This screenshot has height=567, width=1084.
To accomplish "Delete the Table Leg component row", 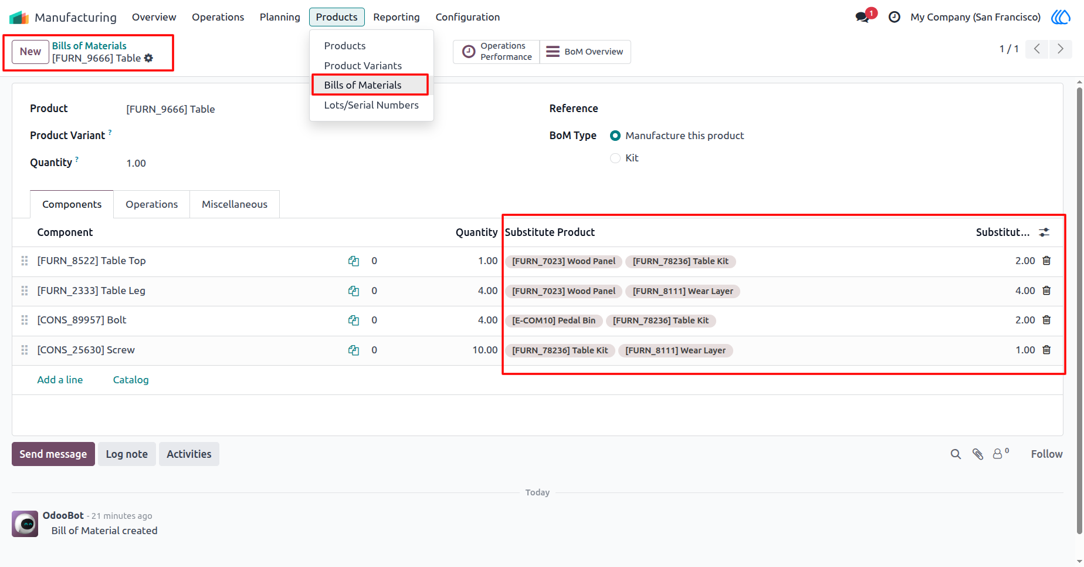I will click(1046, 291).
